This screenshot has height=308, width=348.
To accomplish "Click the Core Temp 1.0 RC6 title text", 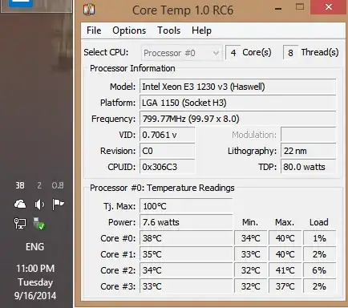I will click(183, 10).
